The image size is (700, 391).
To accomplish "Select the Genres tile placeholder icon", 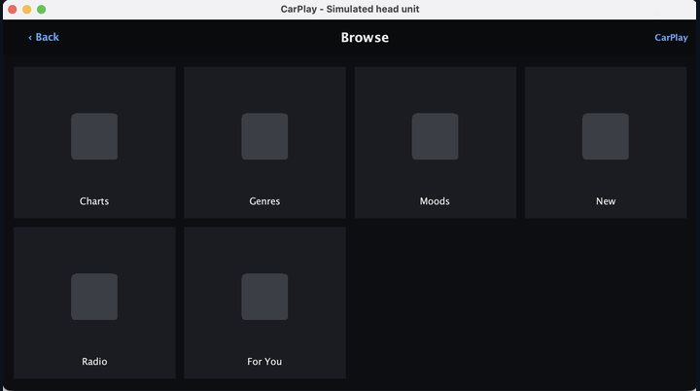I will point(264,136).
